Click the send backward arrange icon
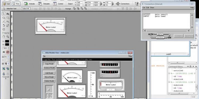Image resolution: width=199 pixels, height=99 pixels. tap(85, 9)
